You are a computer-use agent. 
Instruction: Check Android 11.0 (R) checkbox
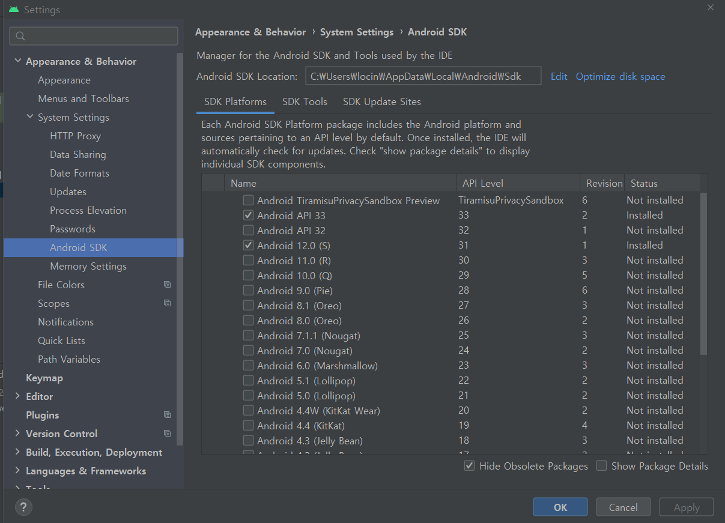[x=248, y=261]
